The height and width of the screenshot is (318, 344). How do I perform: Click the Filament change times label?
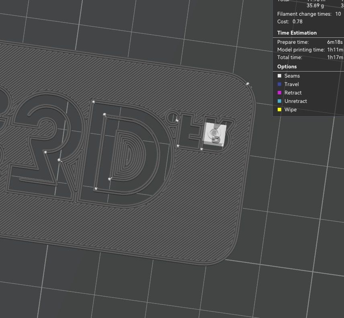[304, 14]
